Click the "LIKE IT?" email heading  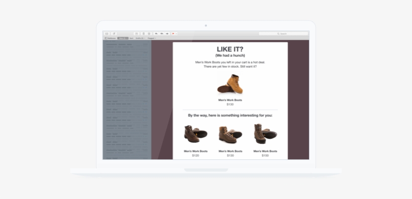[230, 49]
